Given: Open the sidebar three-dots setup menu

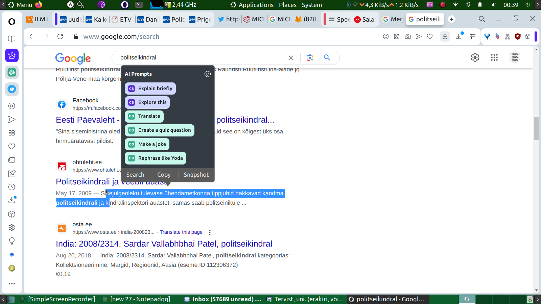Looking at the screenshot, I should click(x=12, y=284).
